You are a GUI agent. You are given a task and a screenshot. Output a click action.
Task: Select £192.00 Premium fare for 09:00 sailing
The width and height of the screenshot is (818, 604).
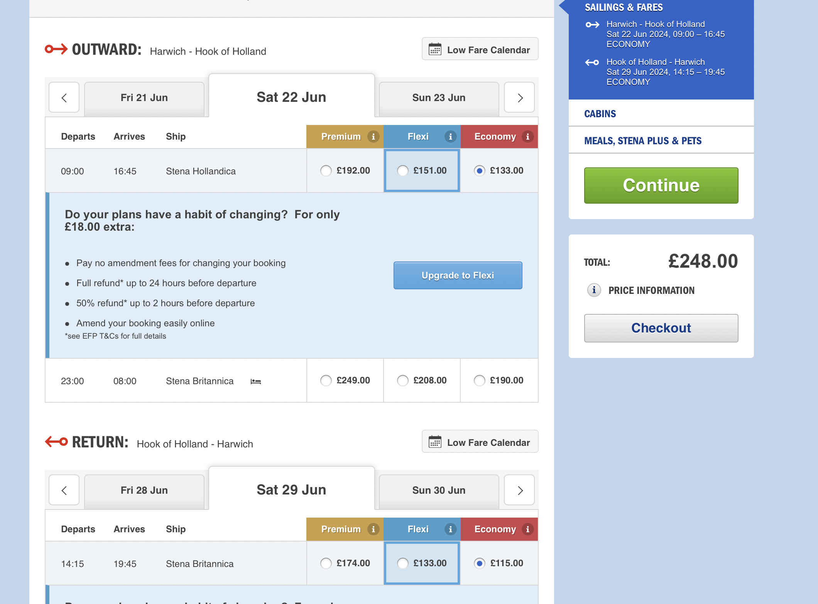pyautogui.click(x=326, y=170)
